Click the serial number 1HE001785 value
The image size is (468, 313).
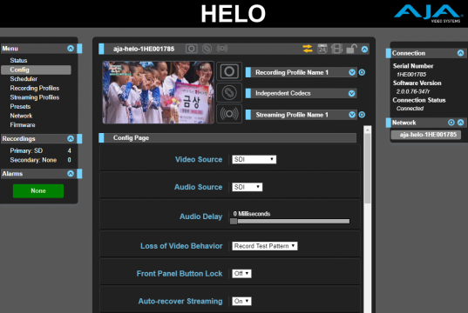[x=411, y=75]
